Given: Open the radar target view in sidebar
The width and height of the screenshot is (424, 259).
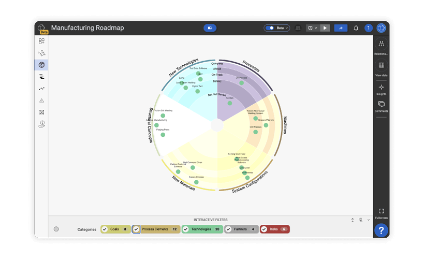Looking at the screenshot, I should (41, 65).
